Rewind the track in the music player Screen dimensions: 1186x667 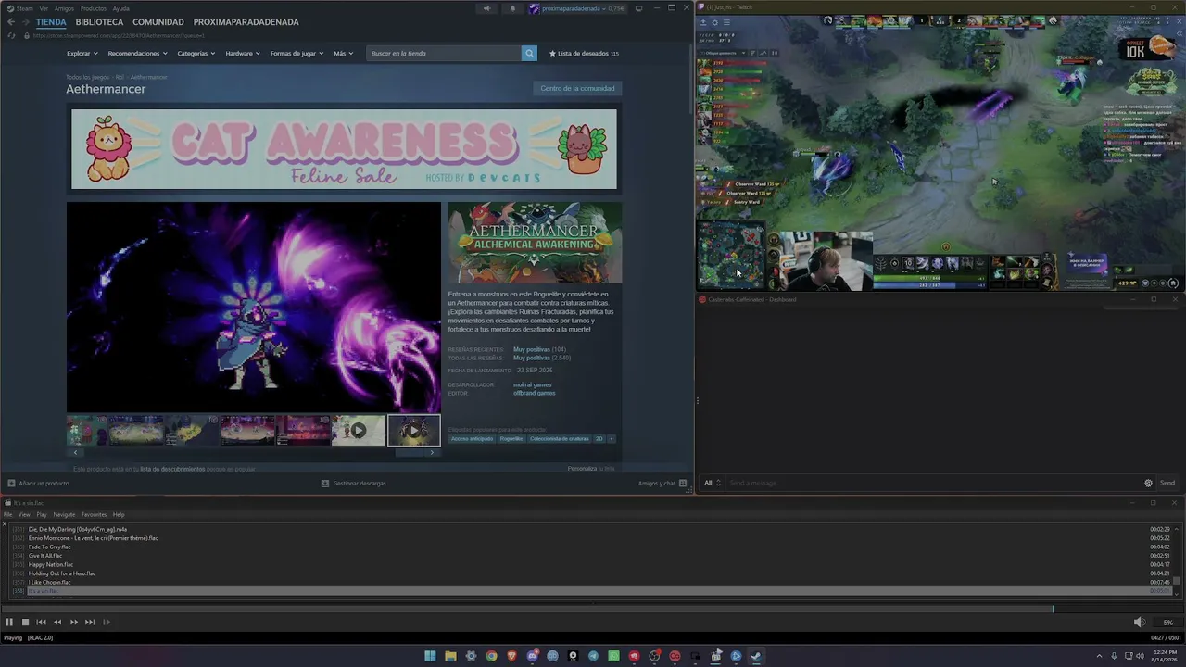[x=57, y=623]
